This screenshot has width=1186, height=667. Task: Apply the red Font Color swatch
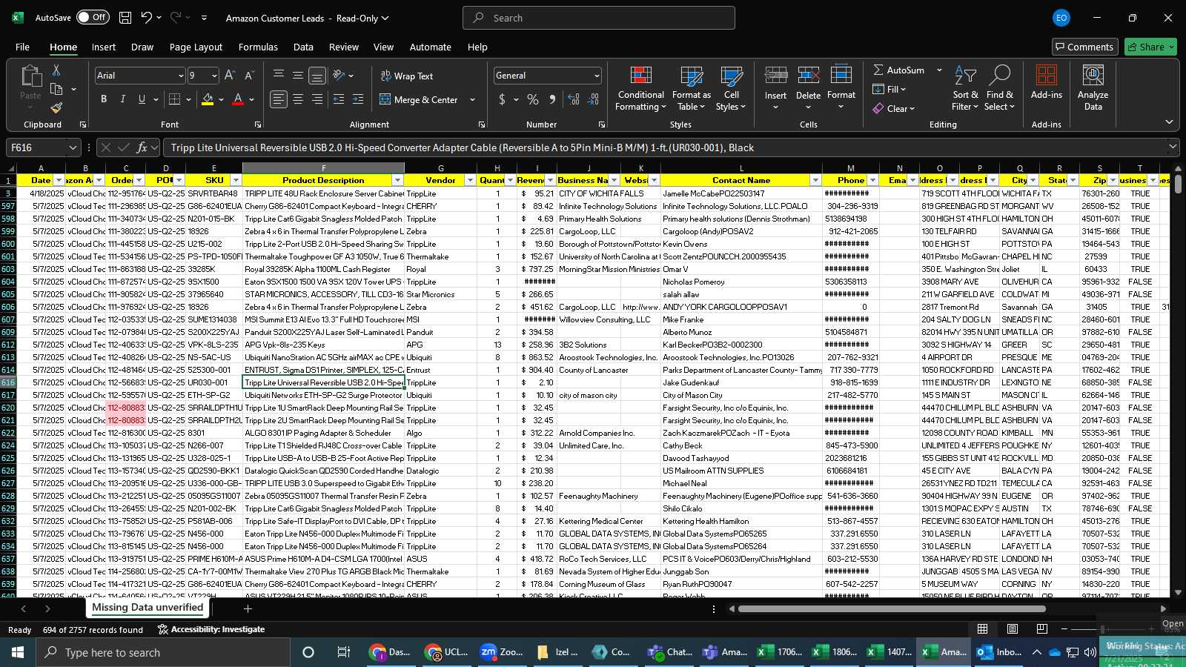(238, 99)
